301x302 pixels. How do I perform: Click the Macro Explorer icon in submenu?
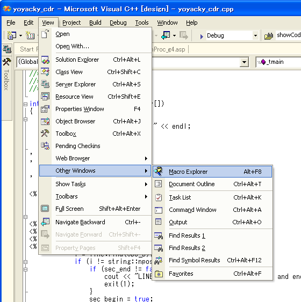[x=159, y=172]
